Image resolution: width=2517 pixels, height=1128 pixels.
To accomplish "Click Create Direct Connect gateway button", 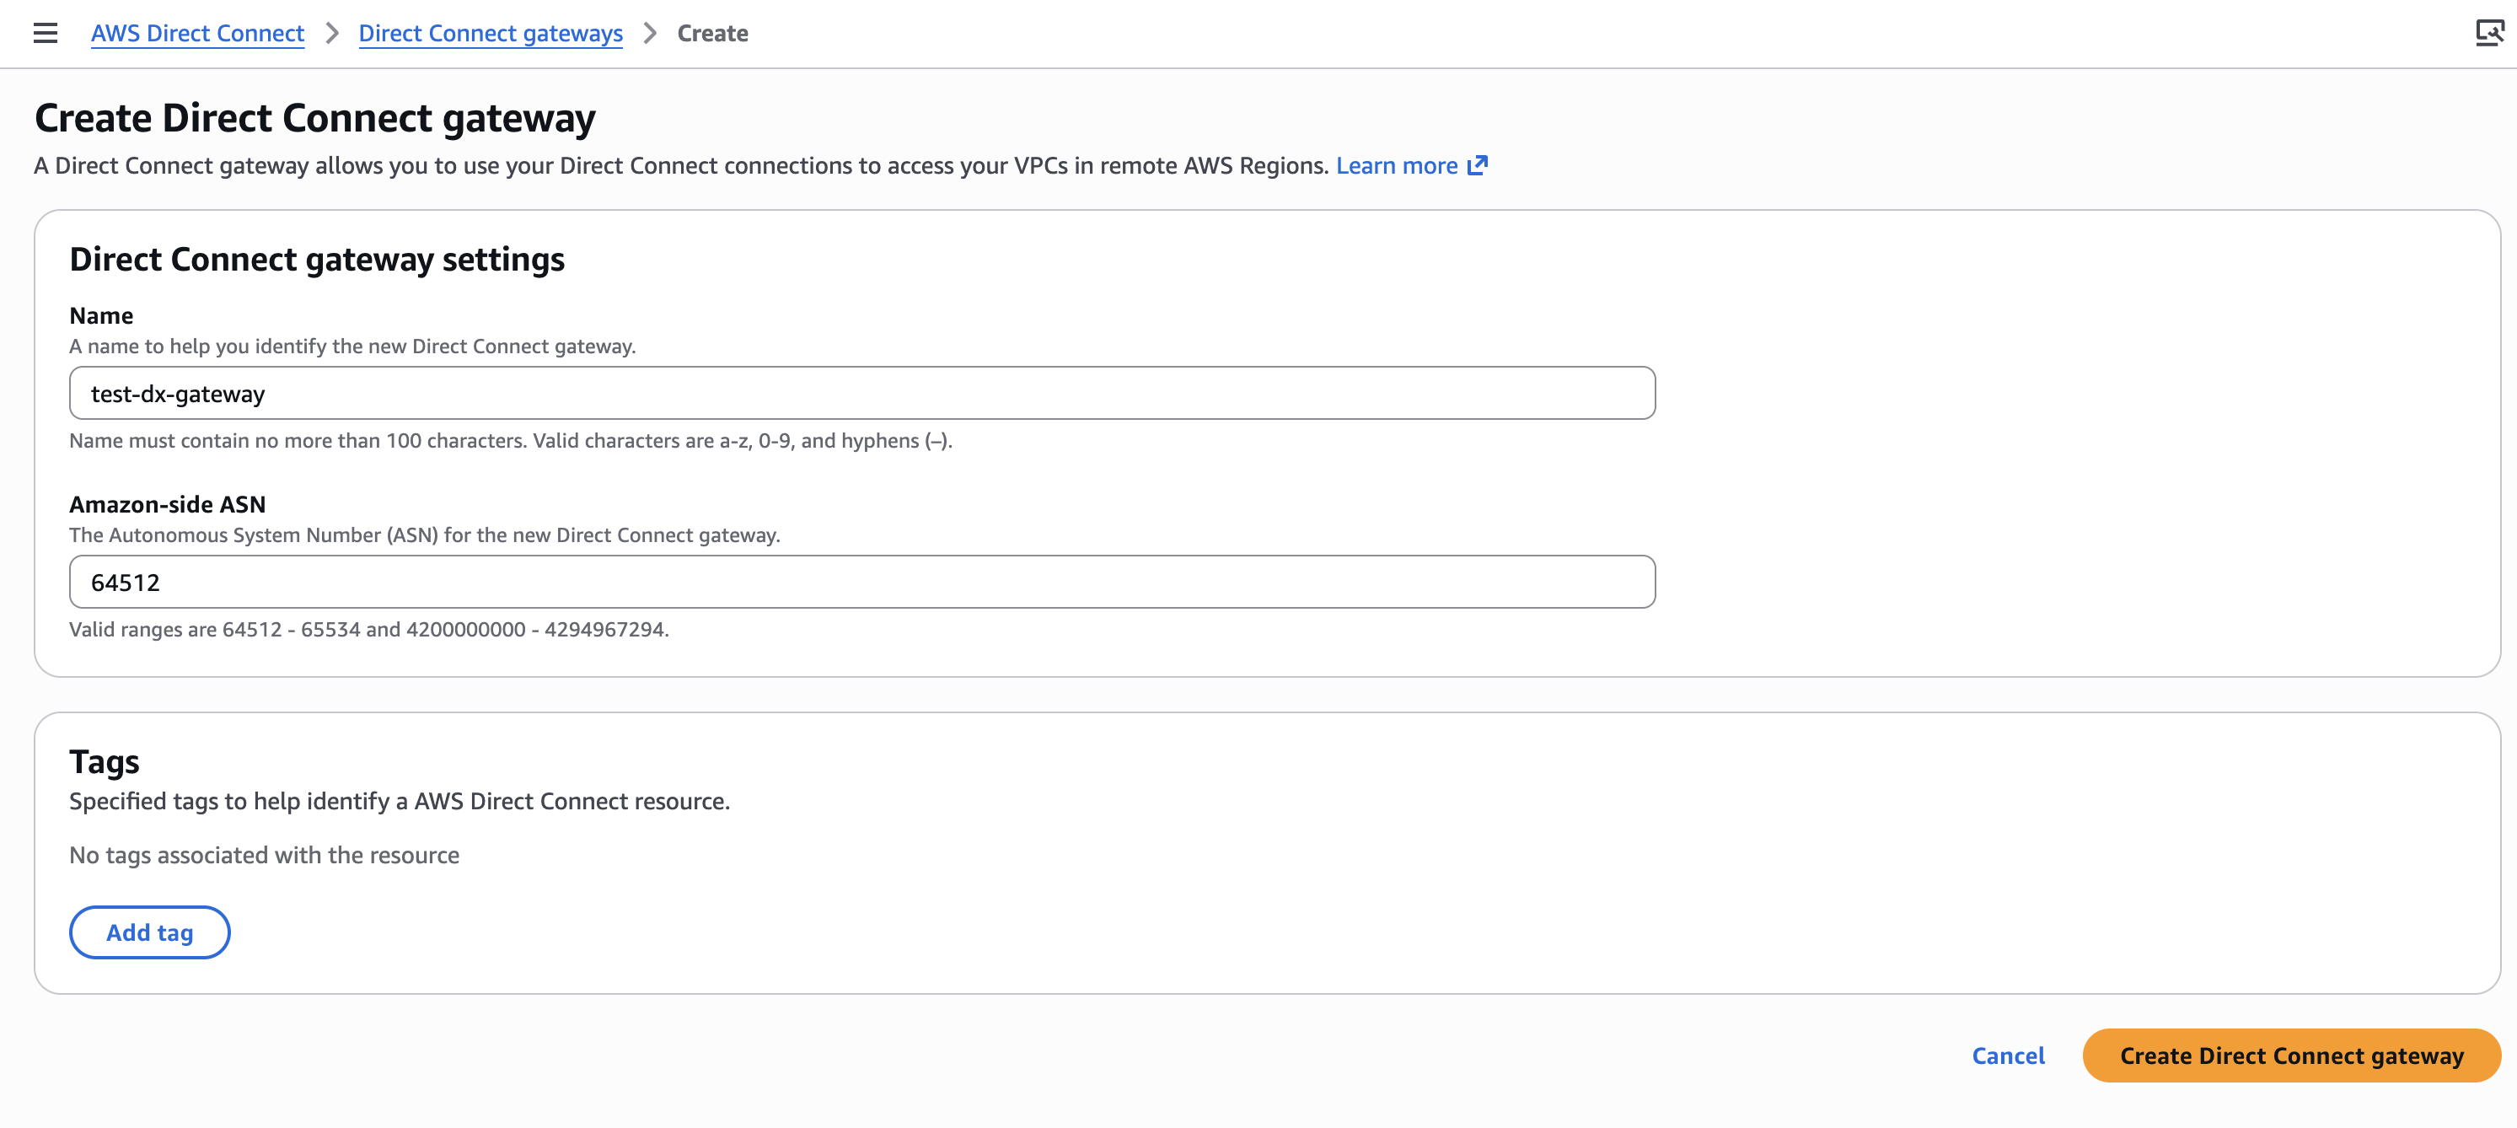I will [x=2291, y=1055].
